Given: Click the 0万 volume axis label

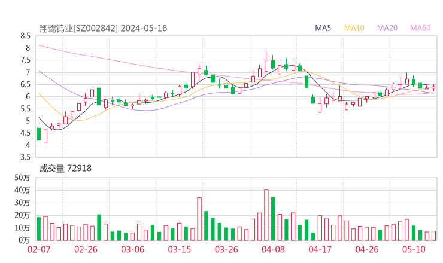Looking at the screenshot, I should click(x=25, y=240).
